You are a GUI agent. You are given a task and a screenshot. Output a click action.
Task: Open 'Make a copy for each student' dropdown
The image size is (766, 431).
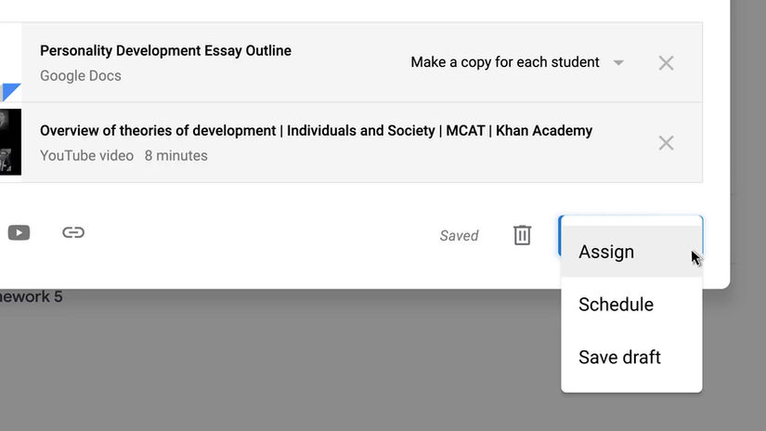(x=517, y=62)
